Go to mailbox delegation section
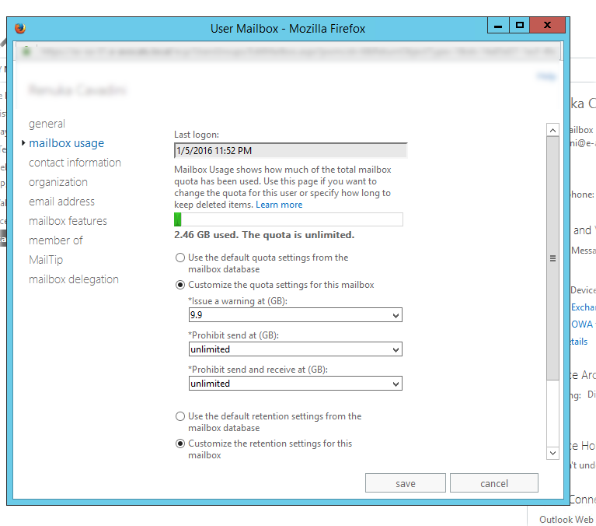 click(74, 279)
